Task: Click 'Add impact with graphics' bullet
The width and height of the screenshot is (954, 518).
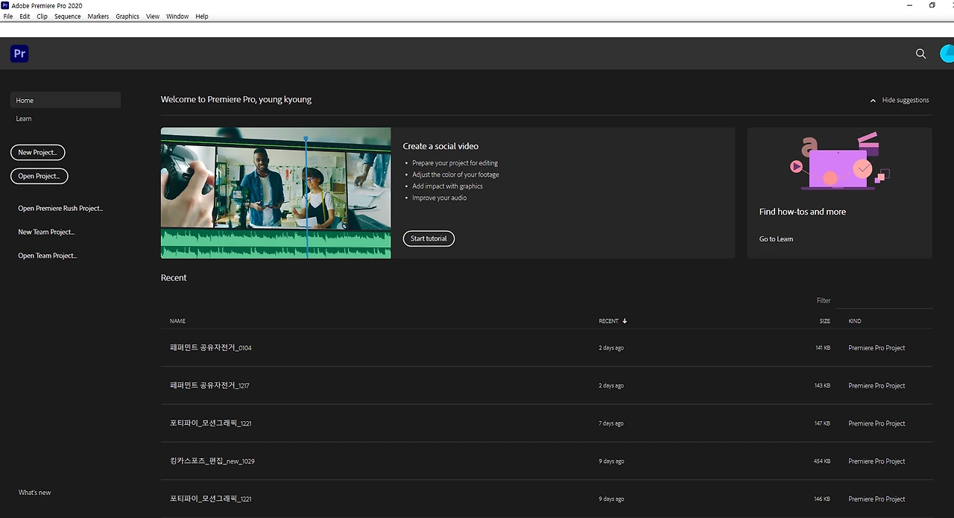Action: [x=447, y=186]
